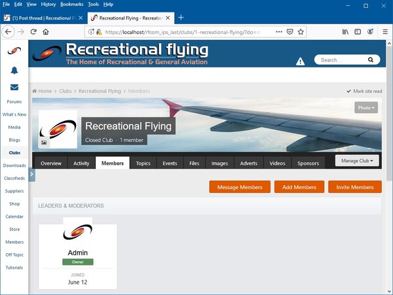Viewport: 393px width, 295px height.
Task: Open Firefox hamburger menu
Action: click(384, 31)
